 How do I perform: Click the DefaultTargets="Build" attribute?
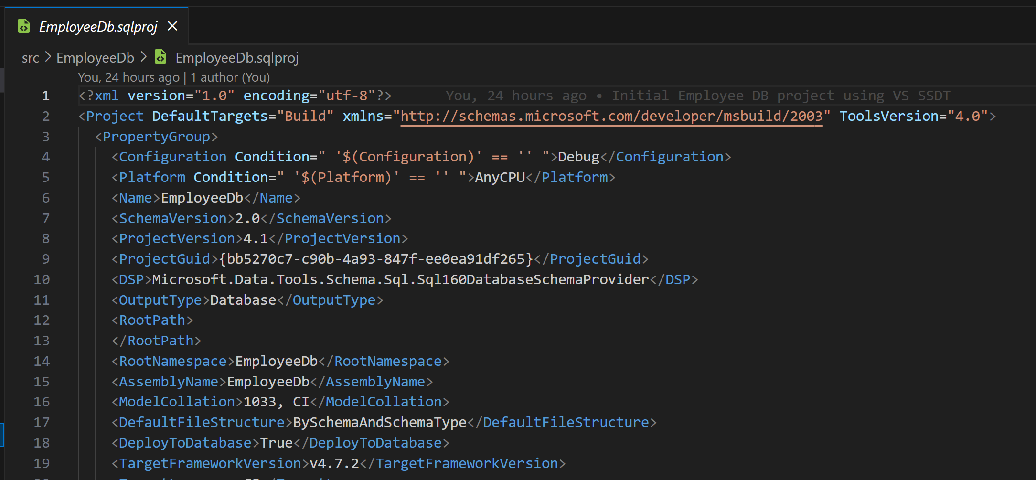tap(243, 116)
